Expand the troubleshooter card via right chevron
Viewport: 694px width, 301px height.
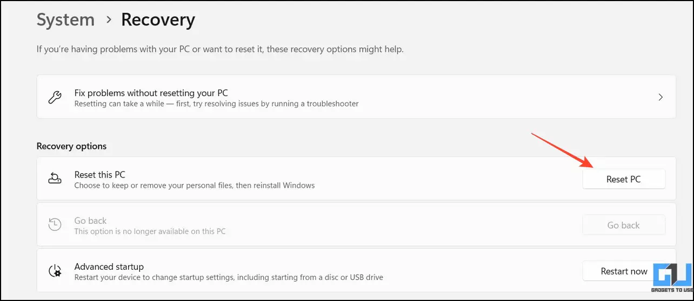pyautogui.click(x=660, y=98)
